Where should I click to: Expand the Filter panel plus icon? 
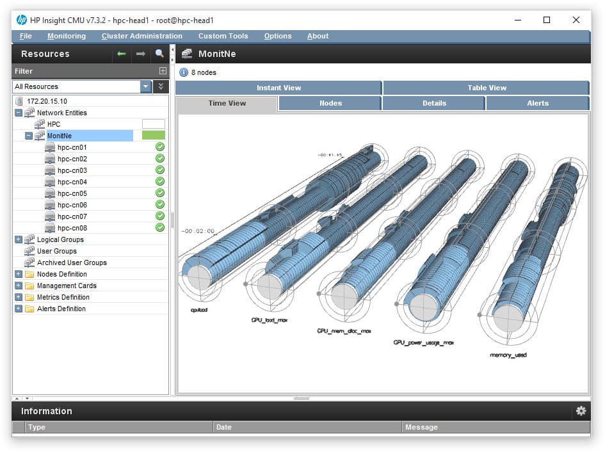click(x=163, y=70)
